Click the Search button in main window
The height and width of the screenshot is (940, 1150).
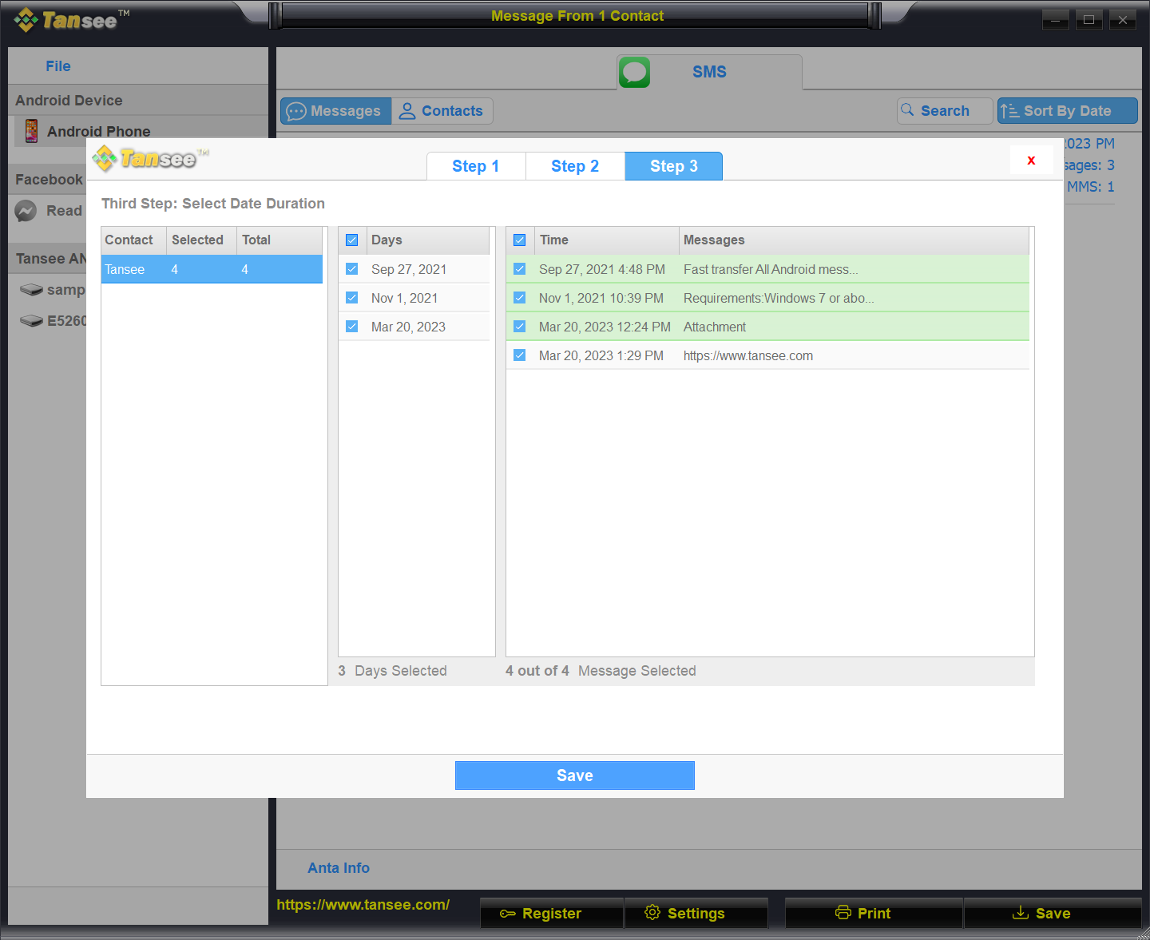click(945, 111)
